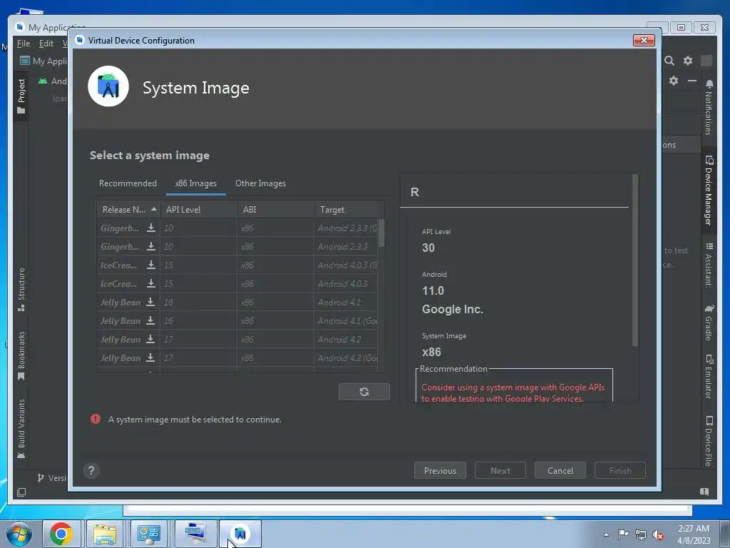Click the taskbar clock showing 2:27 AM
Viewport: 730px width, 548px height.
[694, 534]
